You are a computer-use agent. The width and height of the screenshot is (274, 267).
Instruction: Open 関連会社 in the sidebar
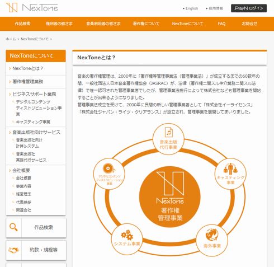[23, 210]
